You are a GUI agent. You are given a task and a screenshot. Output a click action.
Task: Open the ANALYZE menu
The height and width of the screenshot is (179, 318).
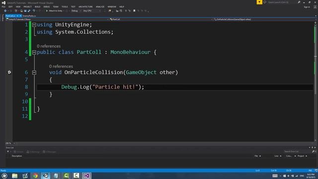click(x=100, y=6)
